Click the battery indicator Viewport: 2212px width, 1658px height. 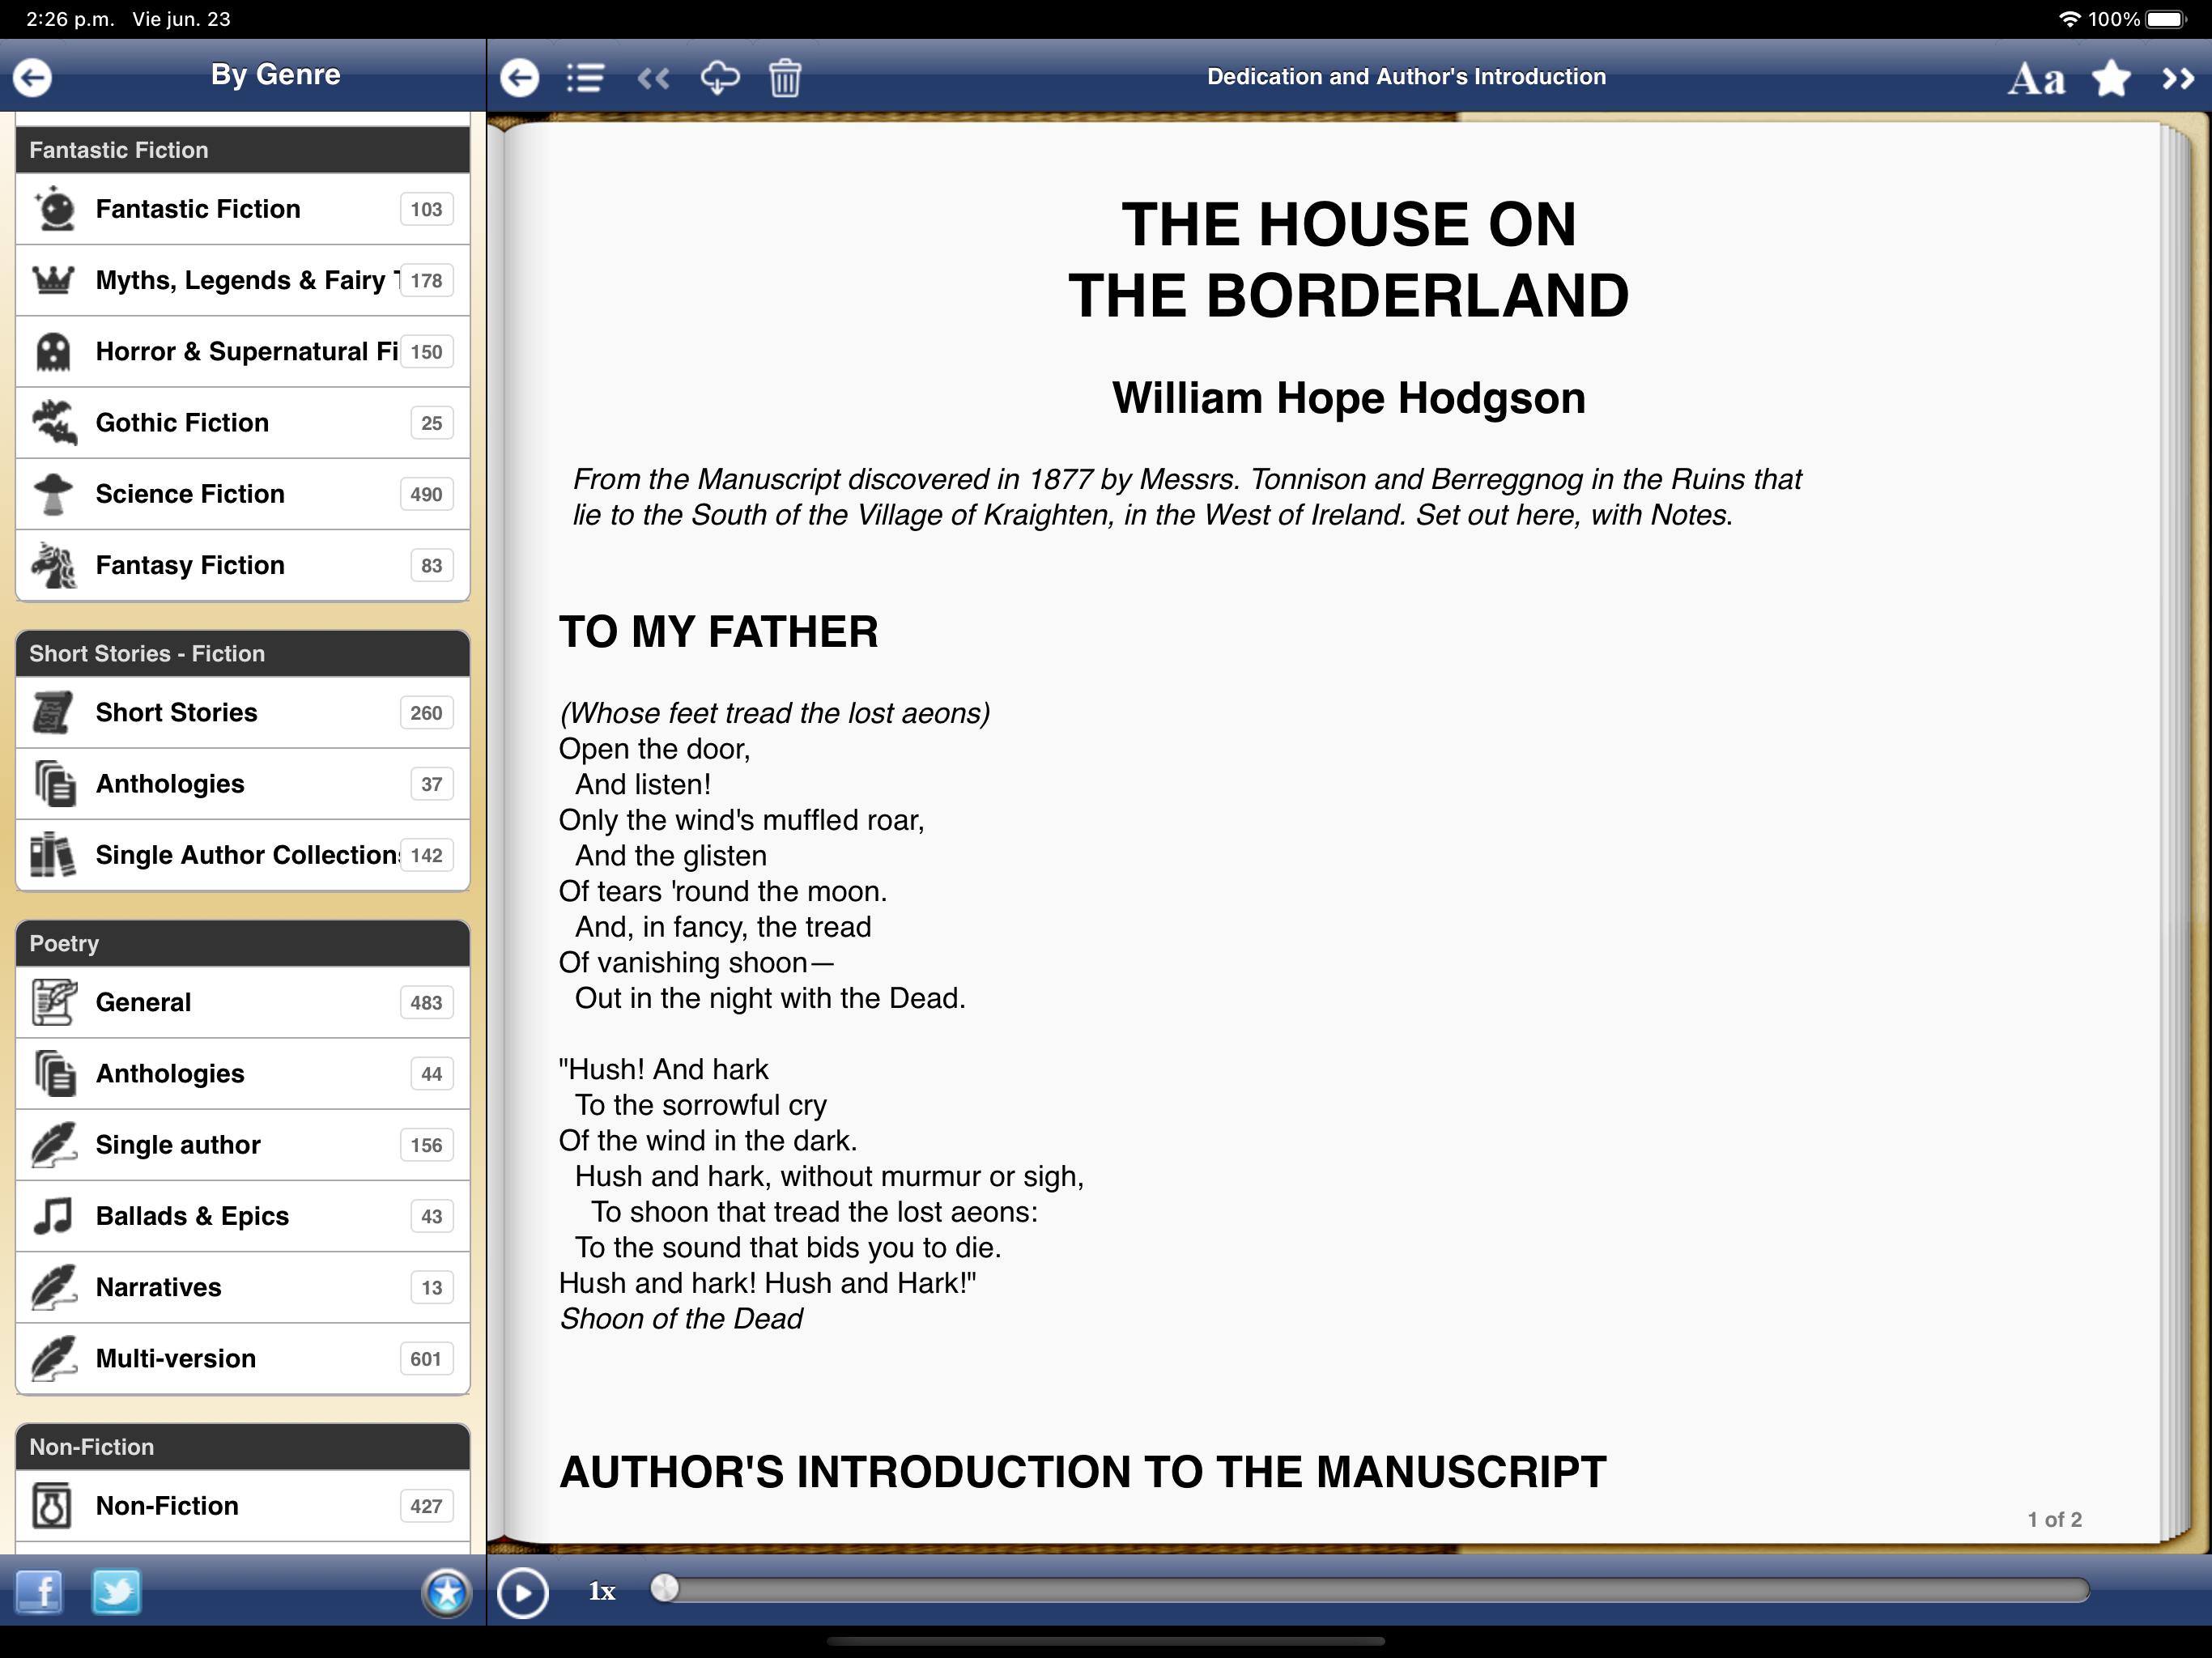pos(2166,19)
